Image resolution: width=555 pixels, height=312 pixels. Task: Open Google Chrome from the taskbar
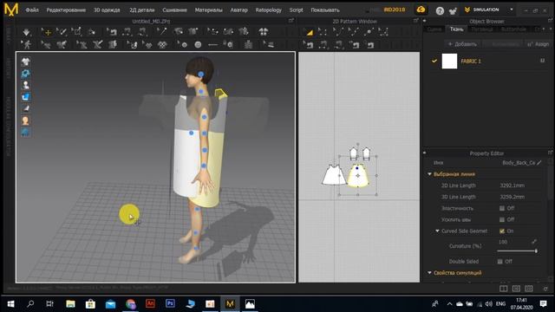pyautogui.click(x=131, y=303)
